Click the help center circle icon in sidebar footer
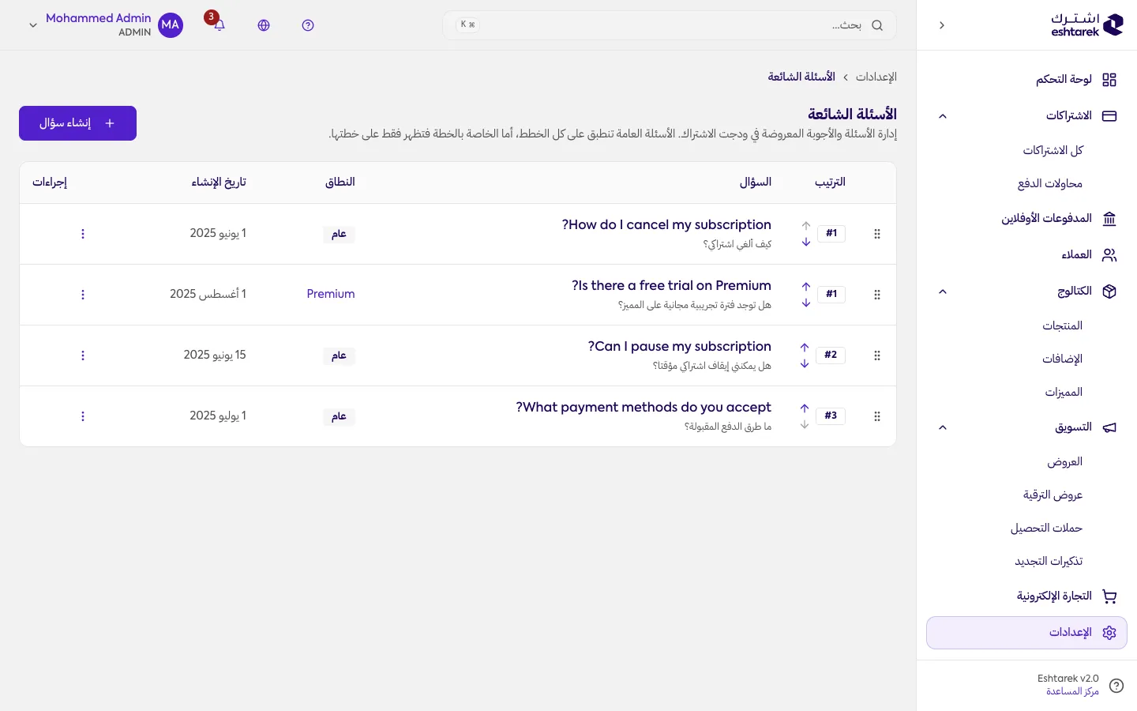Screen dimensions: 1137x711 pyautogui.click(x=1116, y=686)
